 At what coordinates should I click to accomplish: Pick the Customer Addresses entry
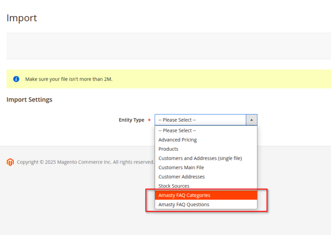coord(206,177)
